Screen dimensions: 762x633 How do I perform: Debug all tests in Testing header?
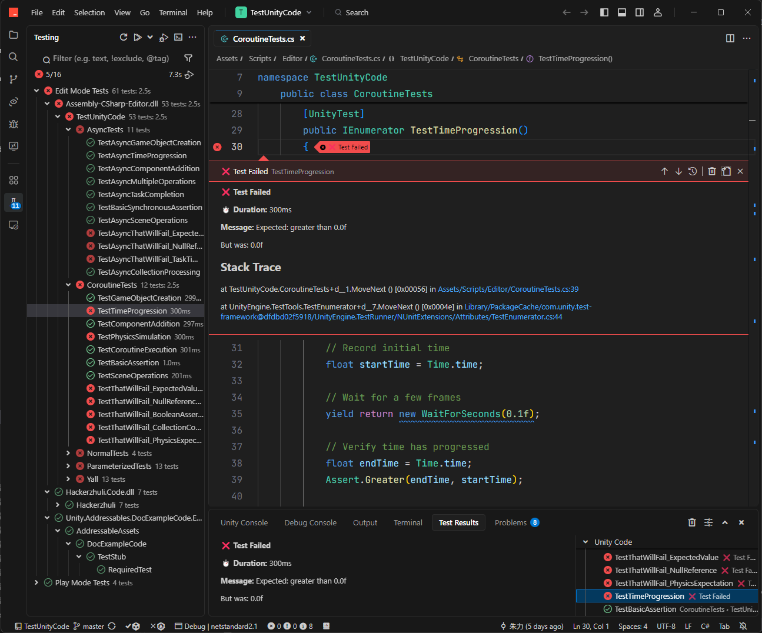[x=164, y=37]
